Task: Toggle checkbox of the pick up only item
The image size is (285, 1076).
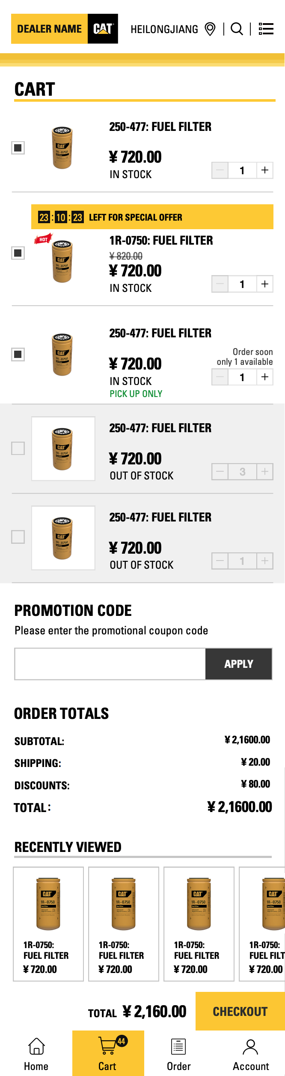Action: click(x=18, y=354)
